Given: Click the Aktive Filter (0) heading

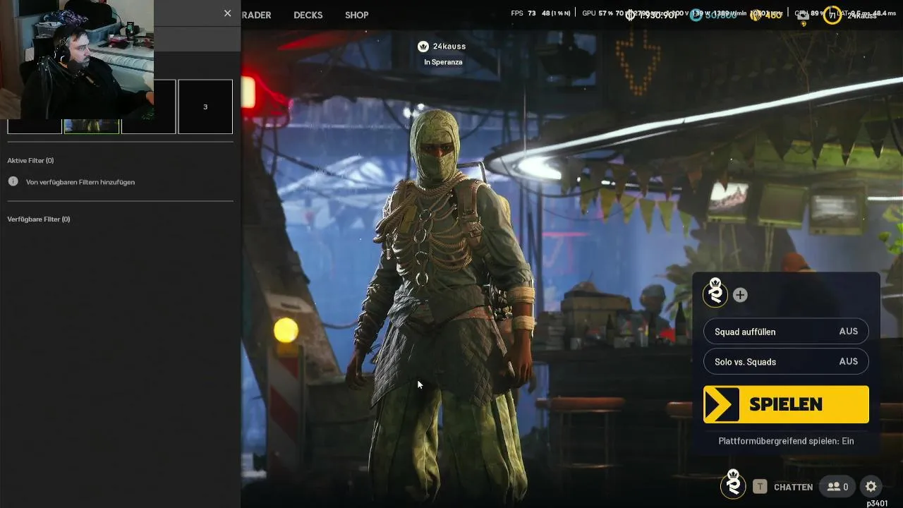Looking at the screenshot, I should (30, 161).
